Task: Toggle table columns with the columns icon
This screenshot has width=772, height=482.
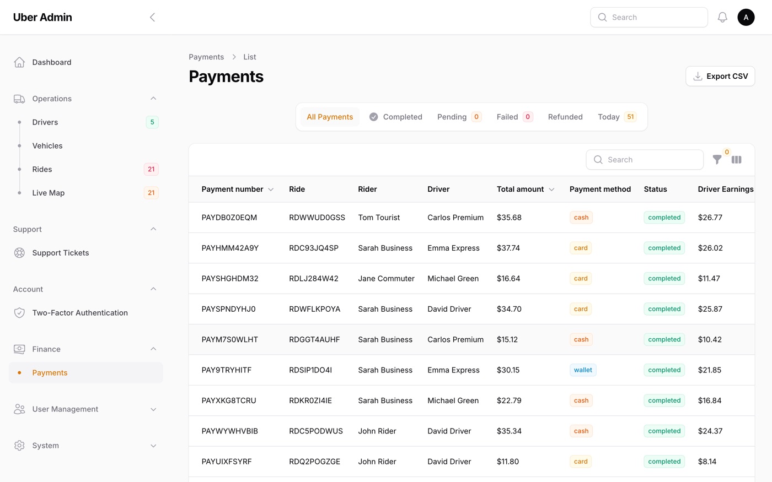Action: (x=736, y=160)
